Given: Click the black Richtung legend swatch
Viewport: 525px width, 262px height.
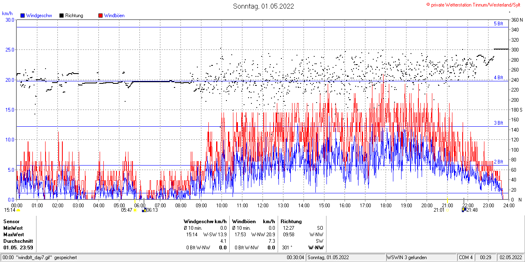Looking at the screenshot, I should pos(62,16).
